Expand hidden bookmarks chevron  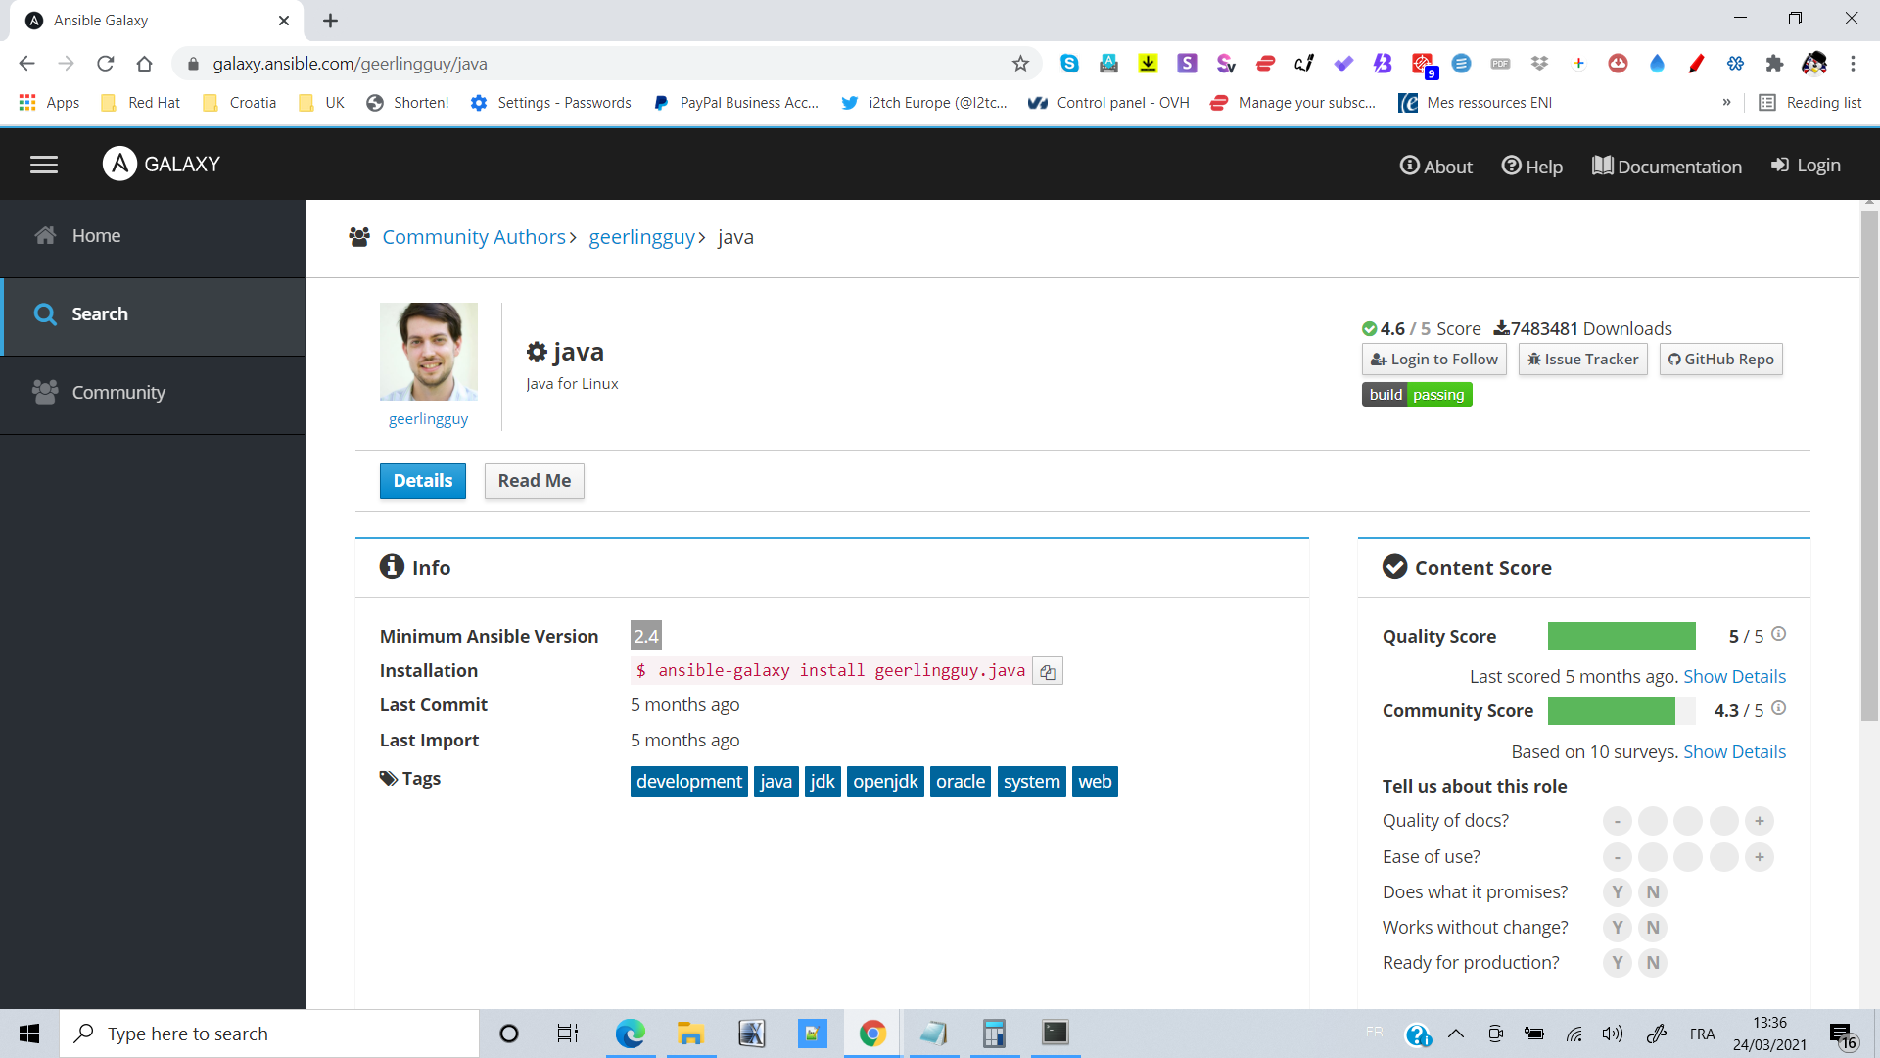click(1726, 103)
